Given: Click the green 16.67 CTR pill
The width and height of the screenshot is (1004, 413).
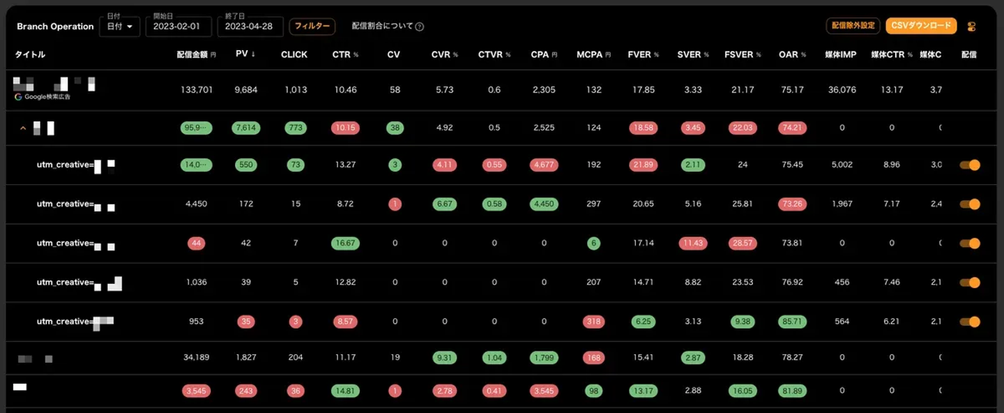Looking at the screenshot, I should coord(345,243).
